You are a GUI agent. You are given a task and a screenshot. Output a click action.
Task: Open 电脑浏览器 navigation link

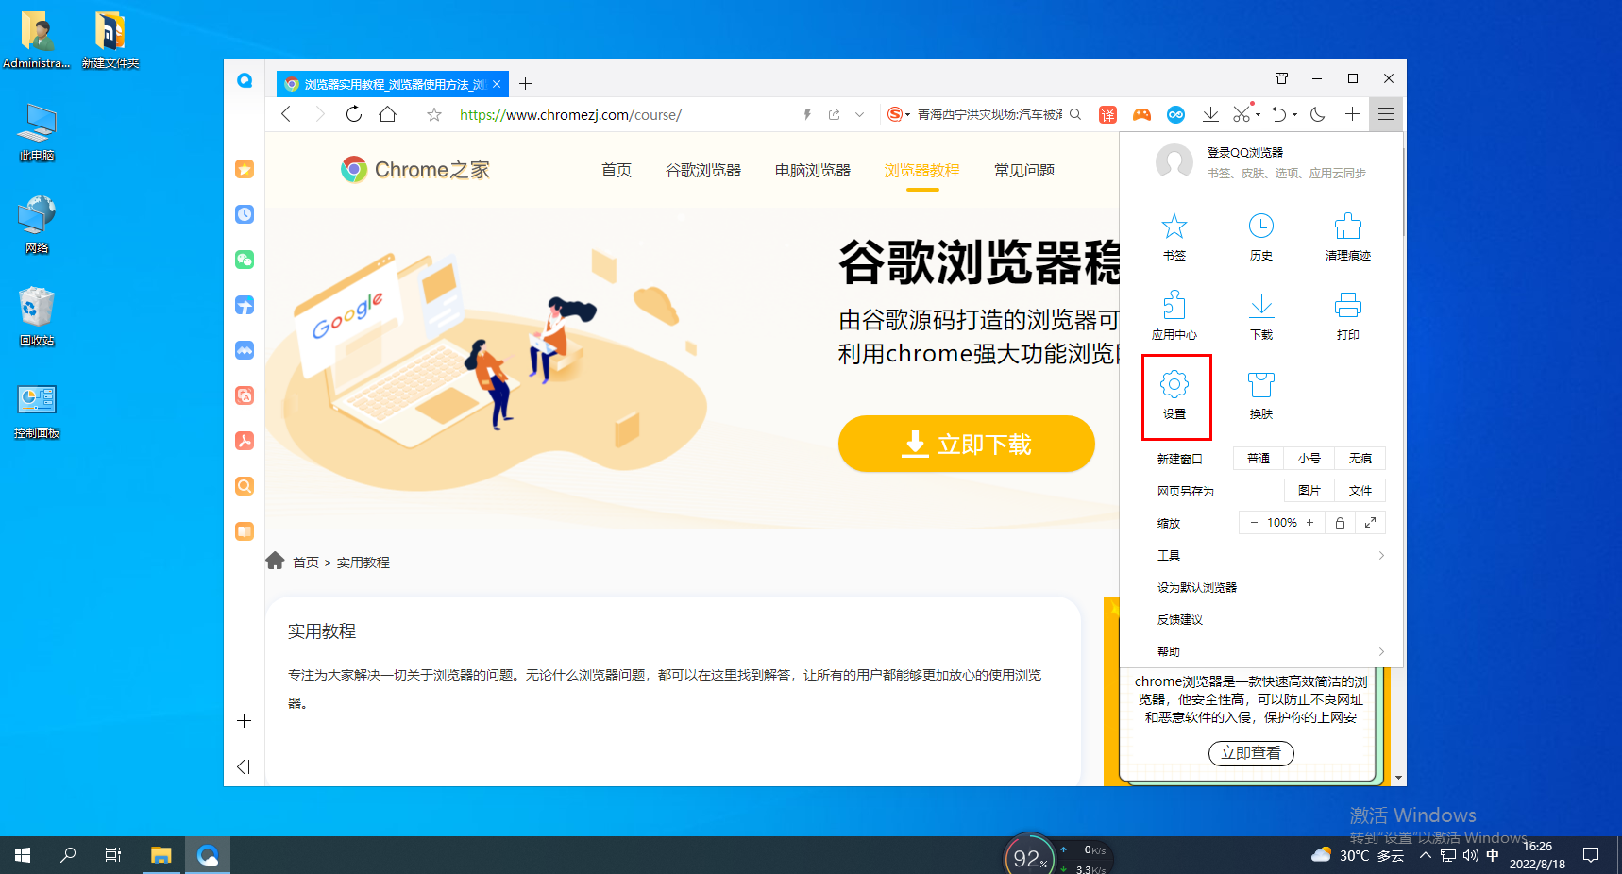coord(813,170)
